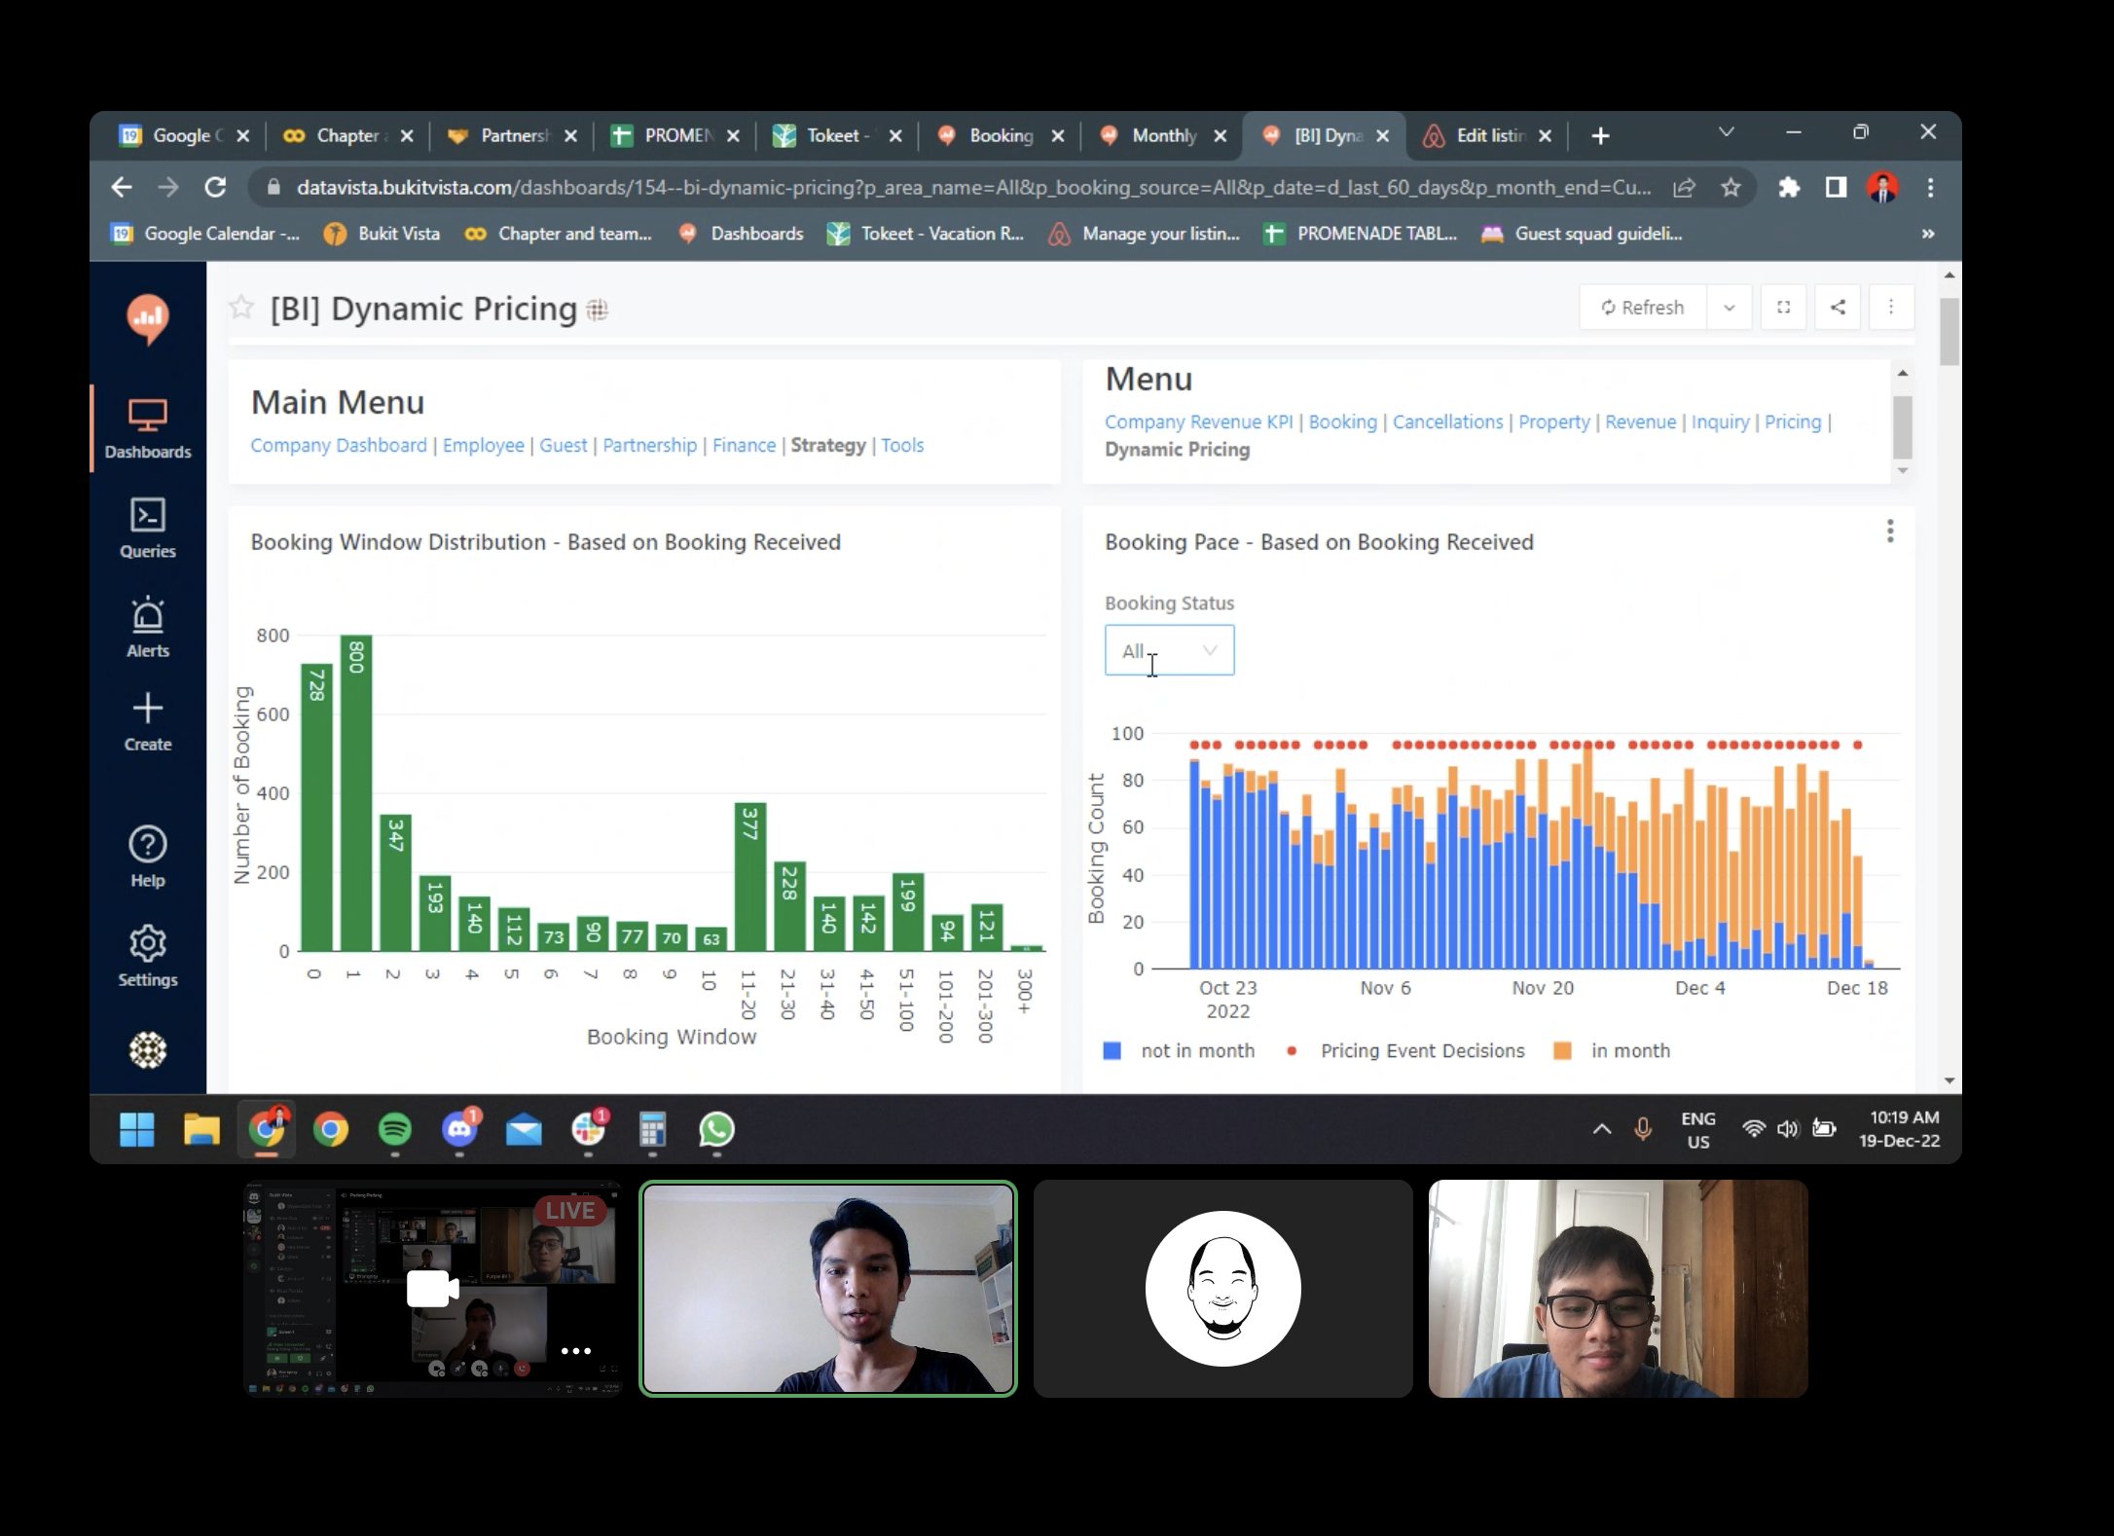Open the browser extensions puzzle icon
Viewport: 2114px width, 1536px height.
tap(1789, 187)
